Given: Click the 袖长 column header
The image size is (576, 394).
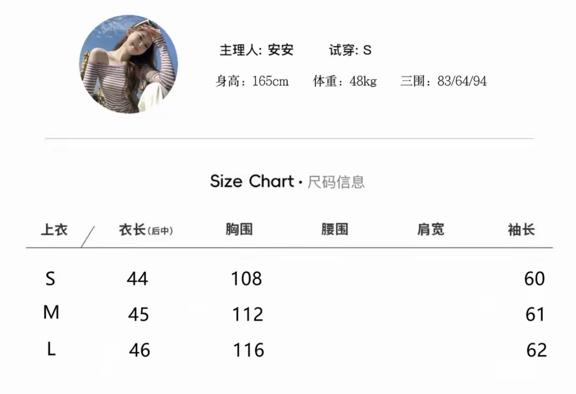Looking at the screenshot, I should point(521,230).
